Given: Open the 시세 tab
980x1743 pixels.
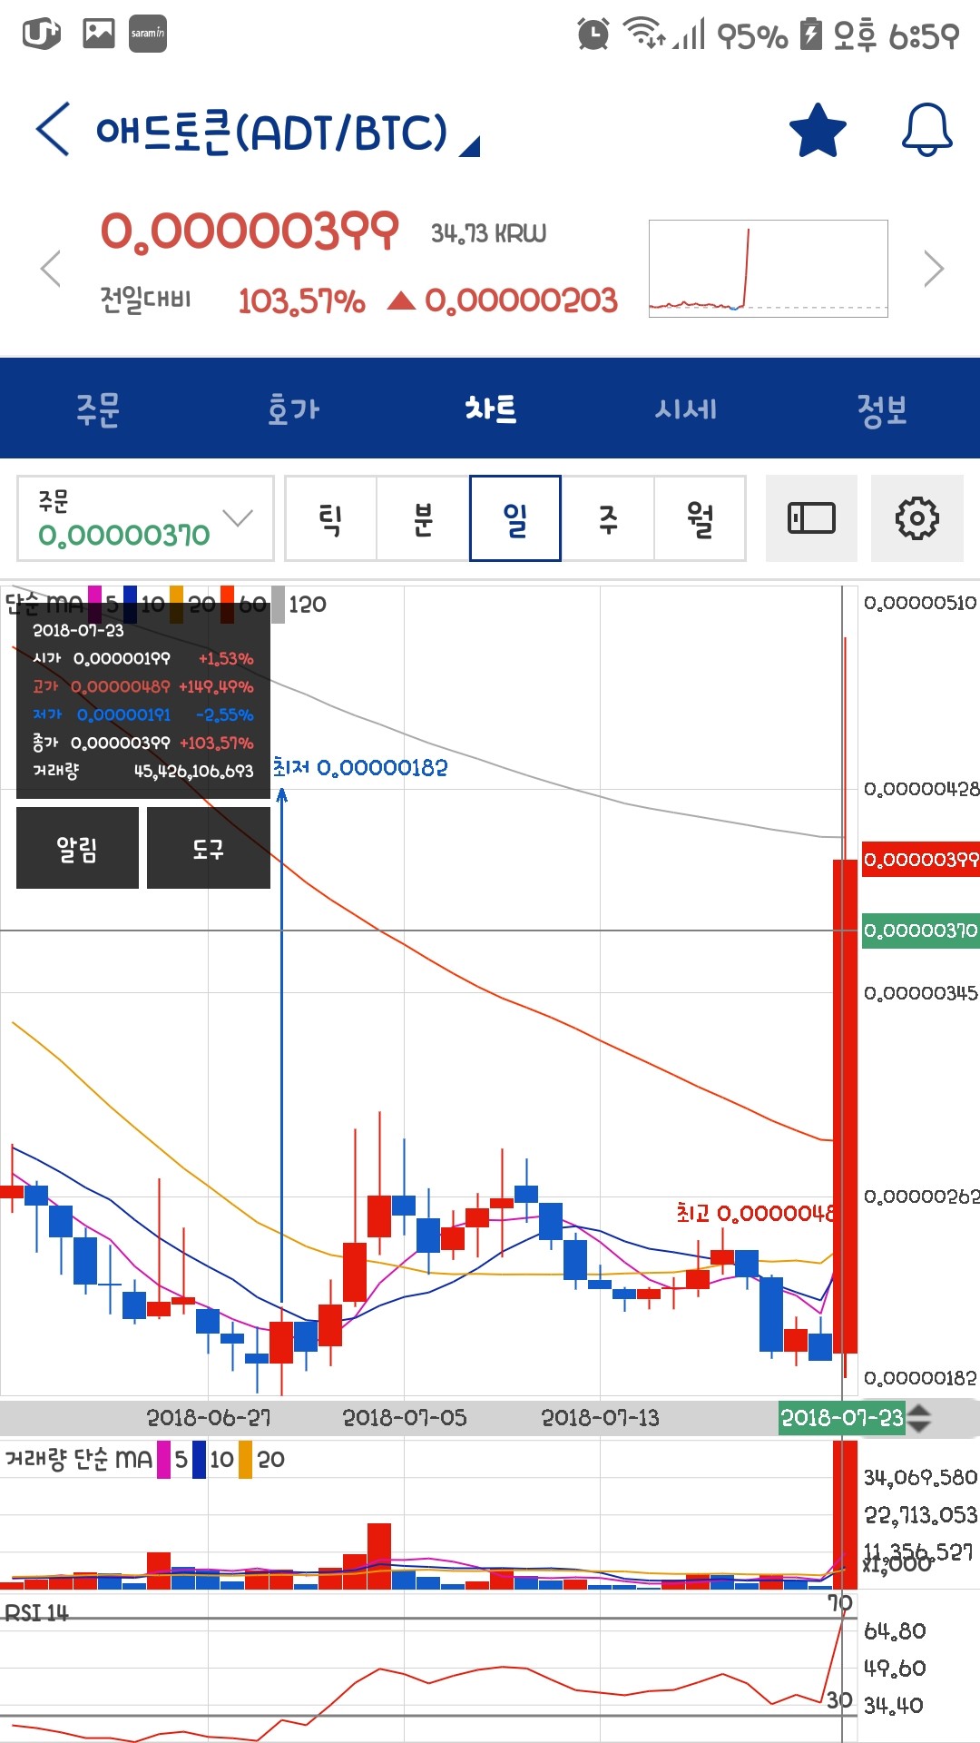Looking at the screenshot, I should tap(686, 409).
